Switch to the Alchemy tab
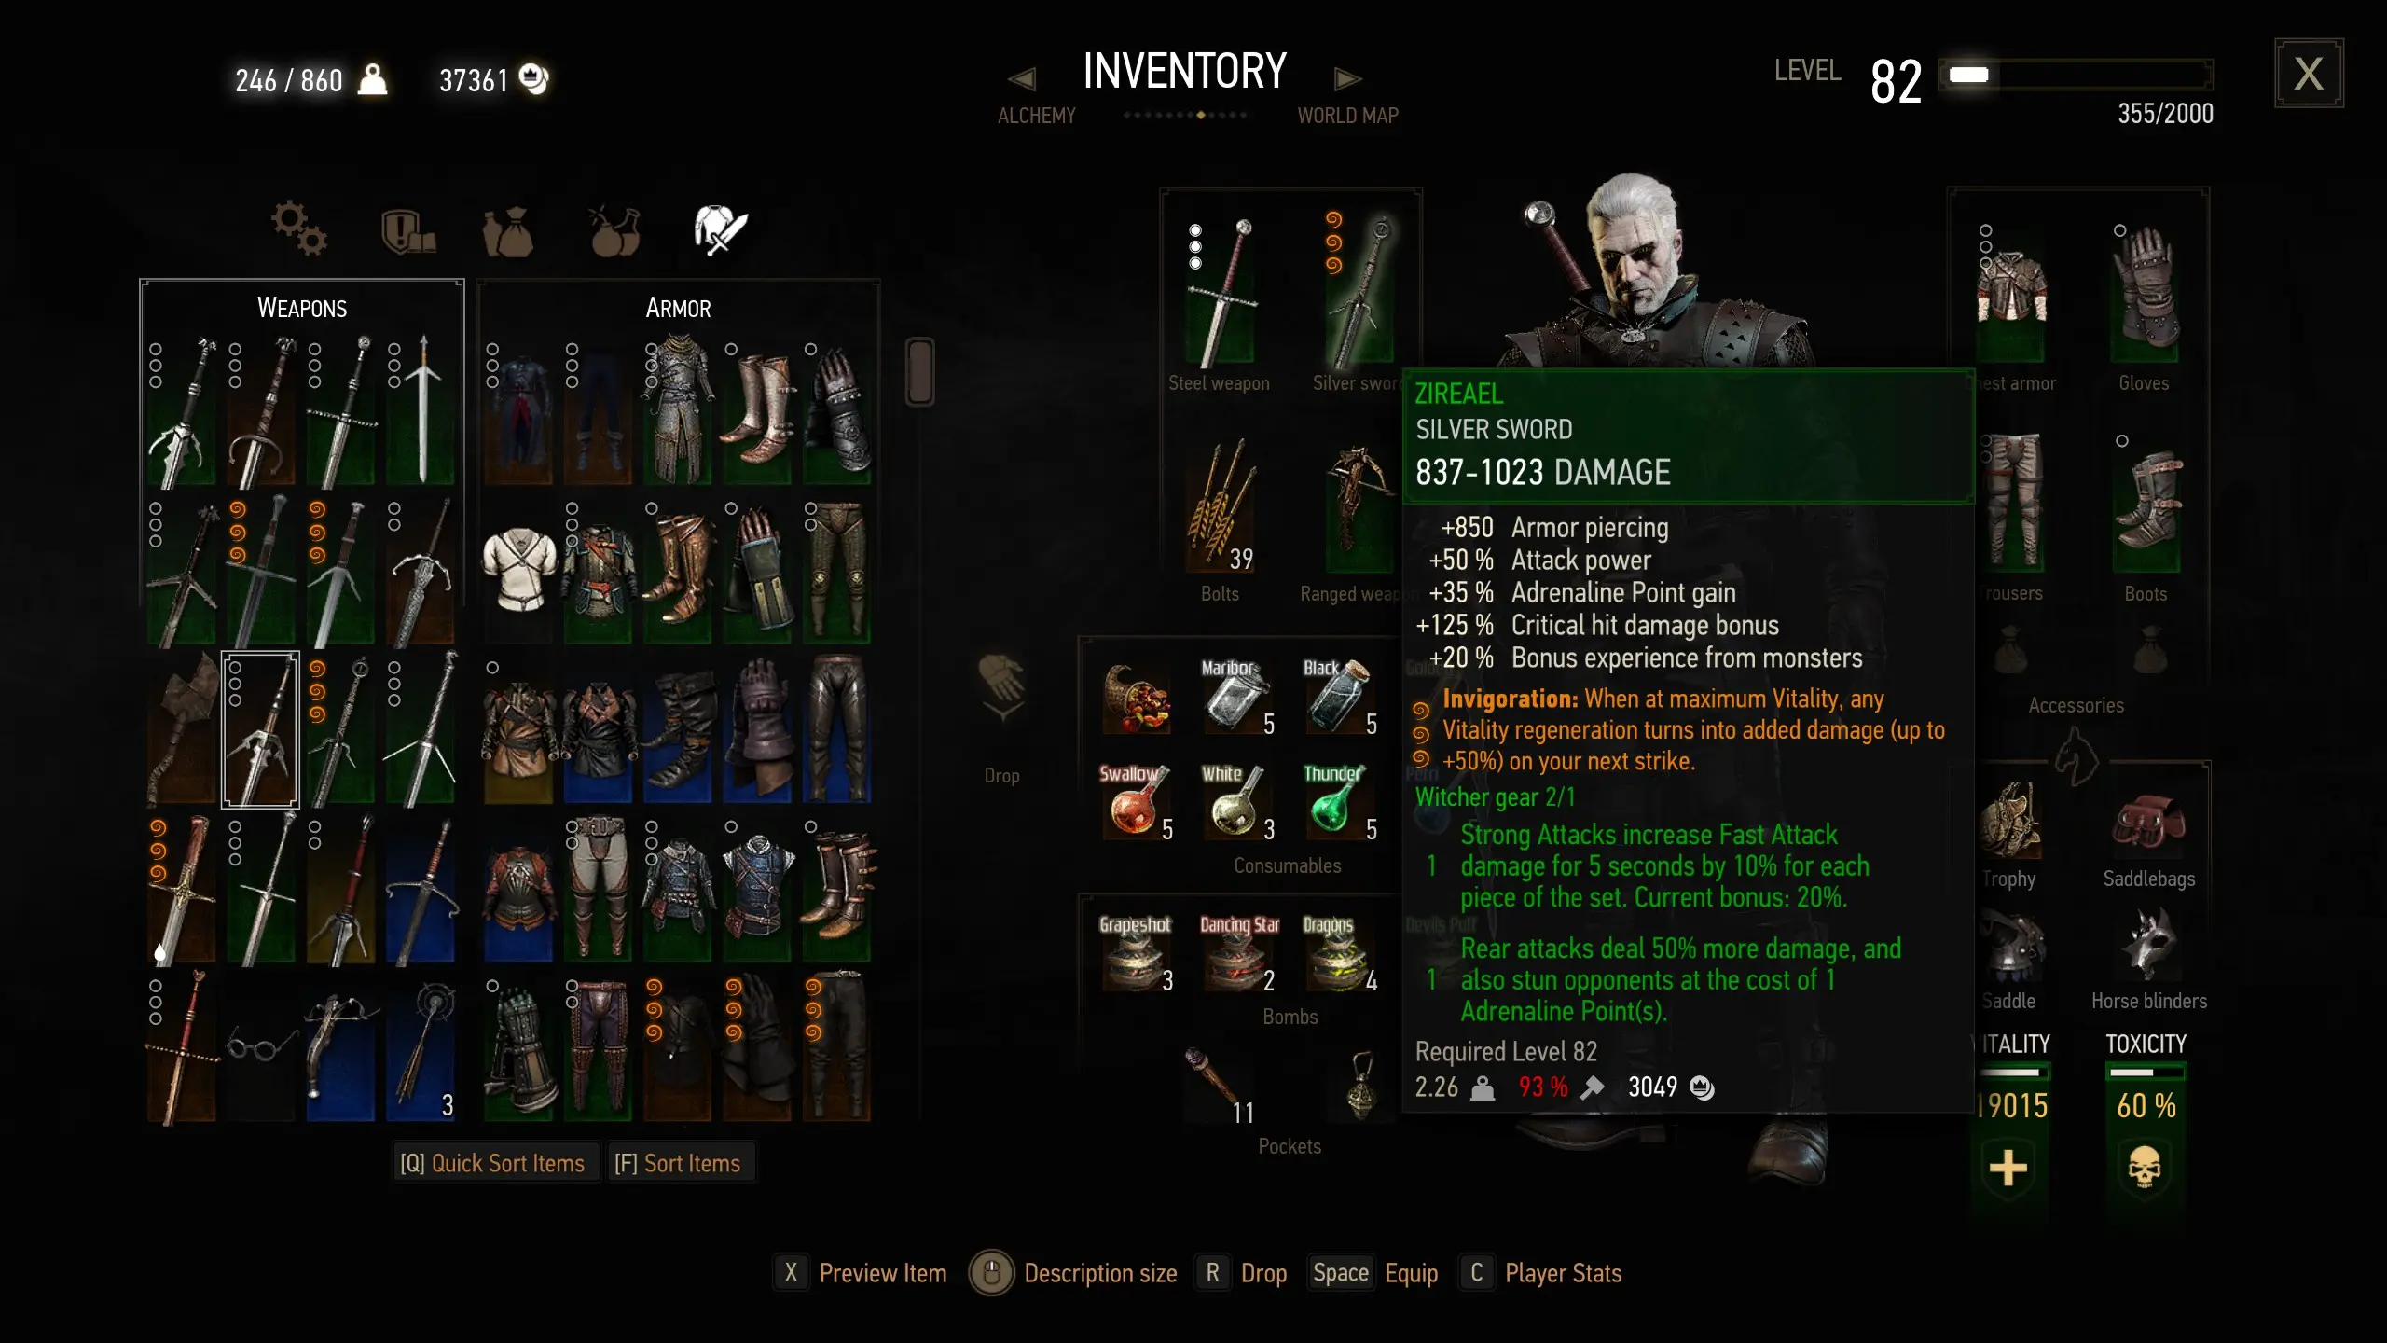 (1036, 116)
